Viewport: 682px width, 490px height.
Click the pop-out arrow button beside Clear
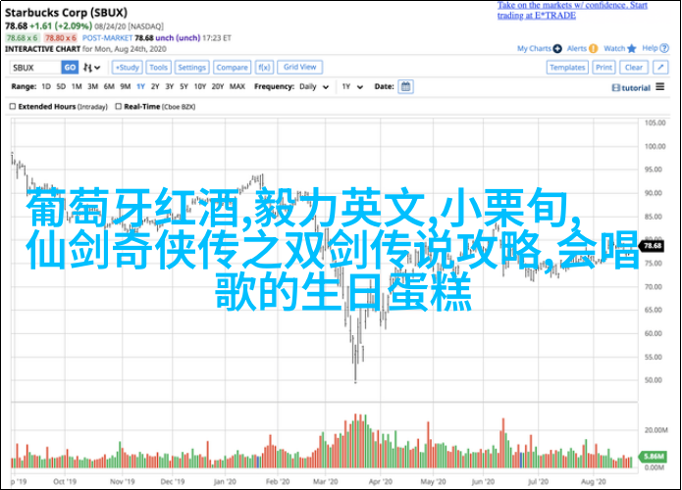click(x=660, y=68)
